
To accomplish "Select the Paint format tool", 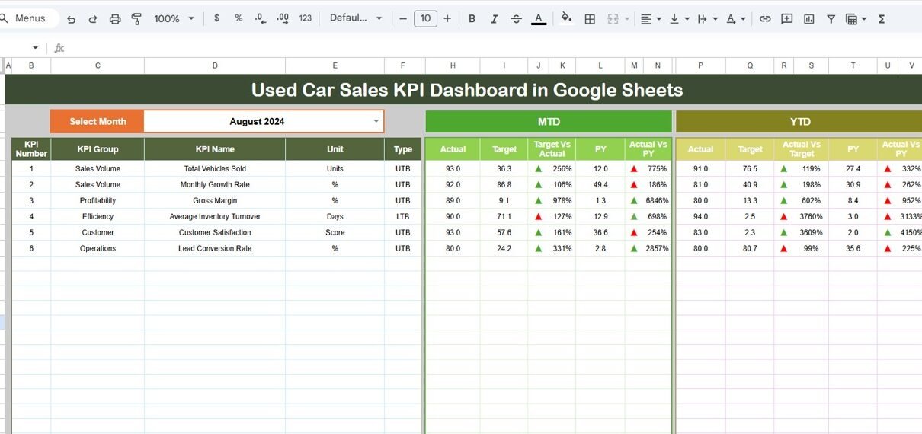I will [136, 19].
